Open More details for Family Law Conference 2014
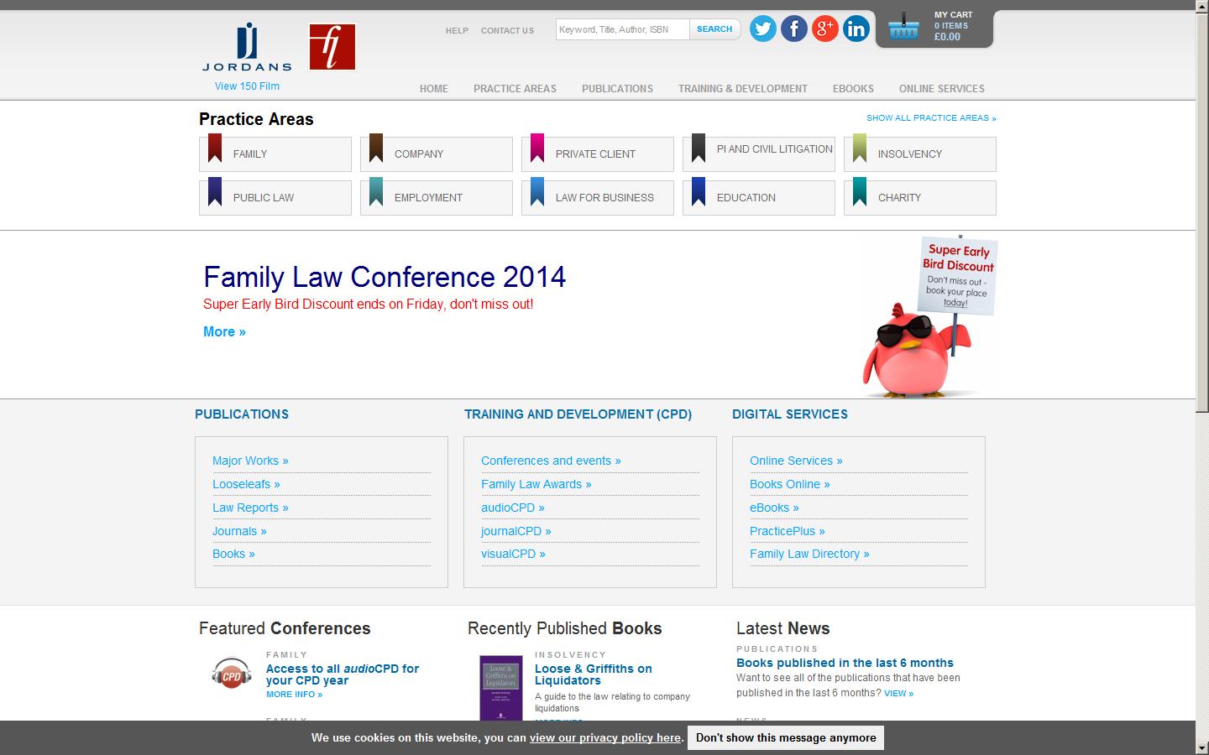Image resolution: width=1209 pixels, height=755 pixels. [223, 331]
